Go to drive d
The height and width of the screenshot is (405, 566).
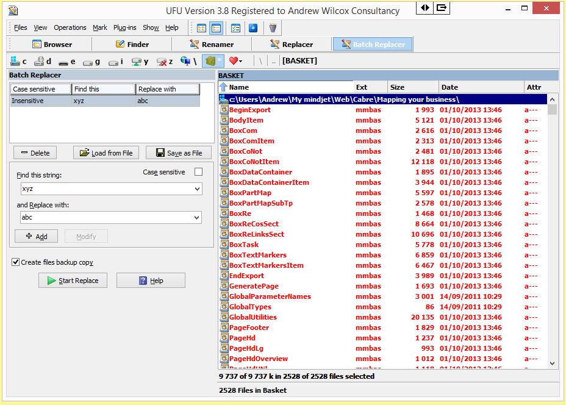[43, 62]
